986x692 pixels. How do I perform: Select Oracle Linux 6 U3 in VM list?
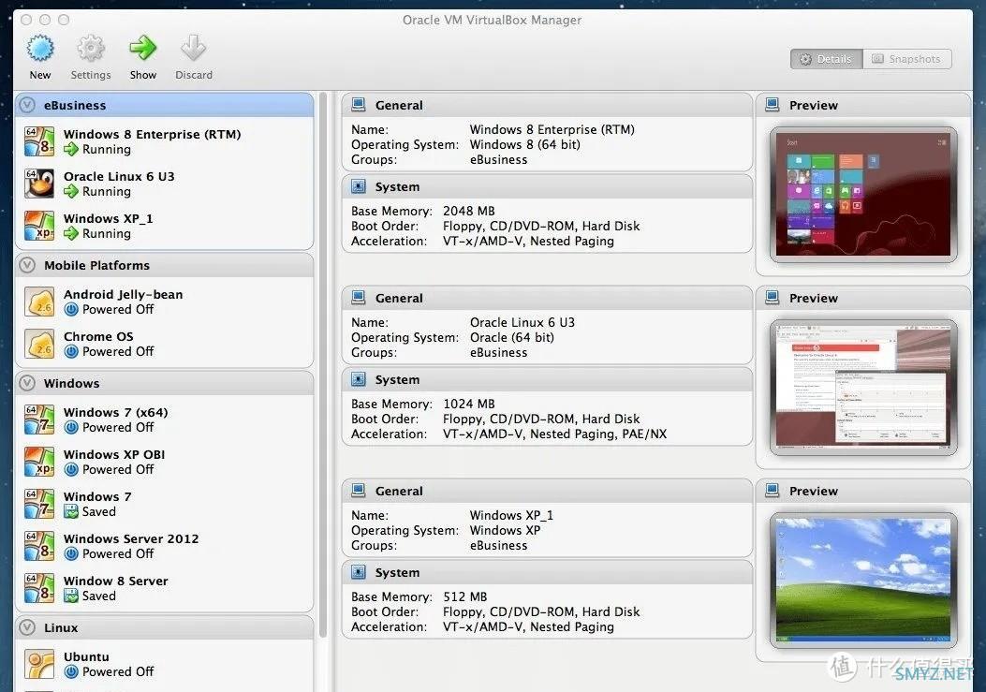(164, 184)
